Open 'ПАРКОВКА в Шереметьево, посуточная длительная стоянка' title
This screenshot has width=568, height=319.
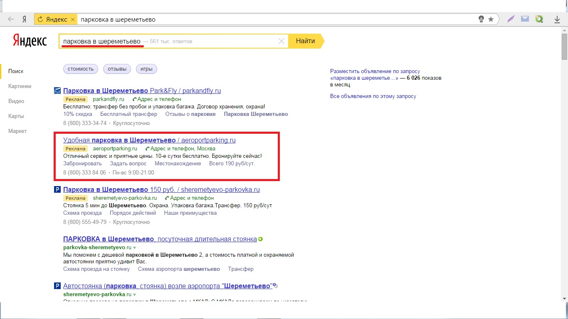pos(160,239)
